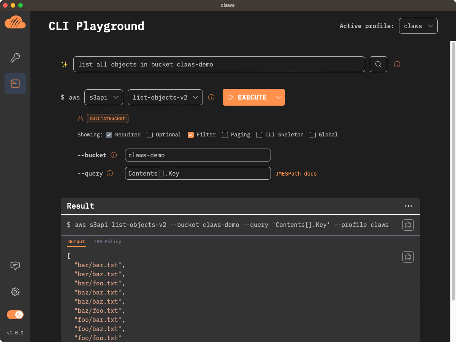Click the --bucket input field
This screenshot has height=342, width=456.
(x=198, y=155)
